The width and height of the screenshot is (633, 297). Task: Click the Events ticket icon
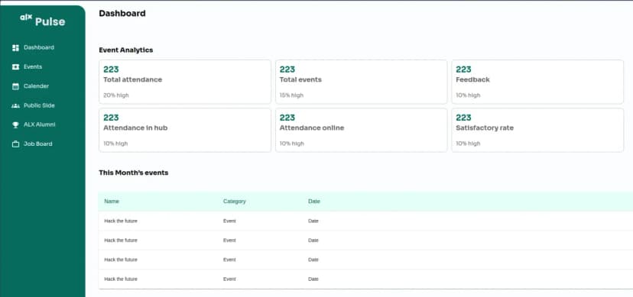16,67
